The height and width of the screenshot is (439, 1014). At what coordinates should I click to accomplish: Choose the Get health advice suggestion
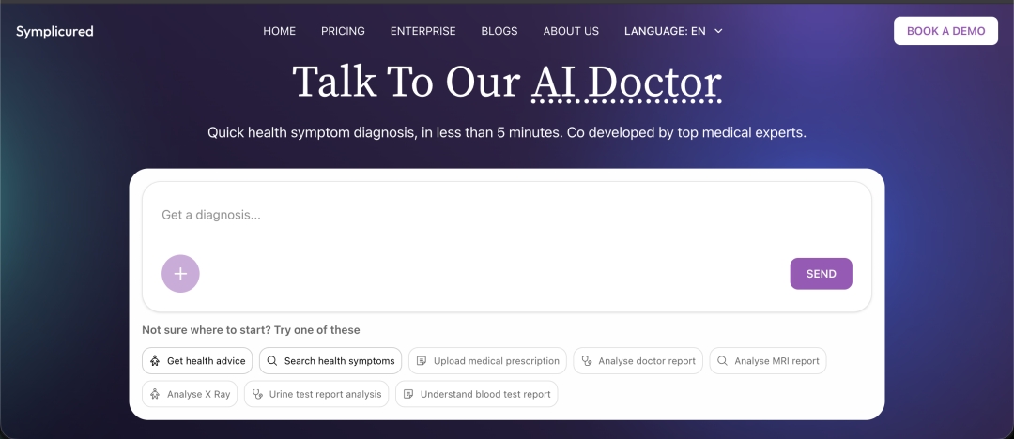197,361
